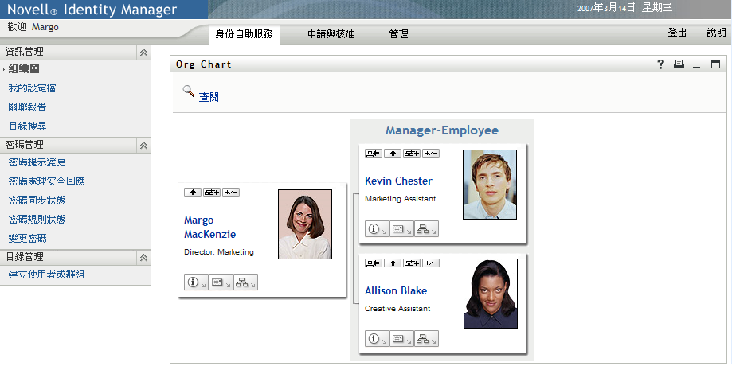Image resolution: width=732 pixels, height=366 pixels.
Task: Open Margo MacKenzie's org chart relationship menu
Action: [245, 282]
